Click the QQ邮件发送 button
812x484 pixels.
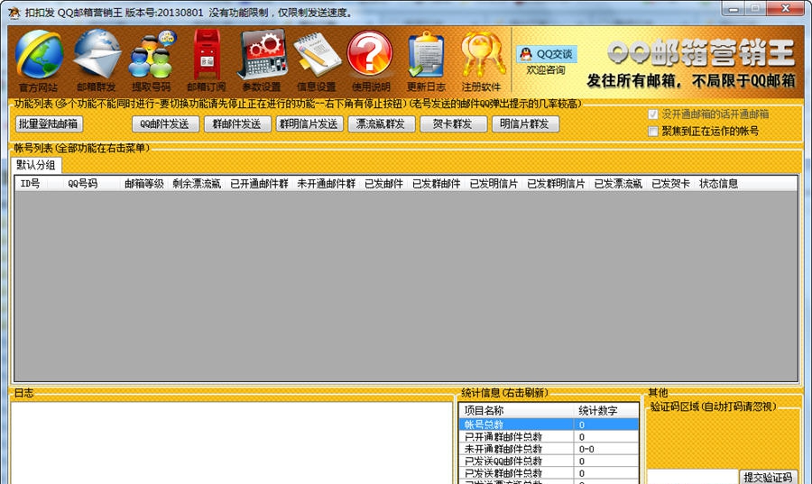(x=165, y=124)
